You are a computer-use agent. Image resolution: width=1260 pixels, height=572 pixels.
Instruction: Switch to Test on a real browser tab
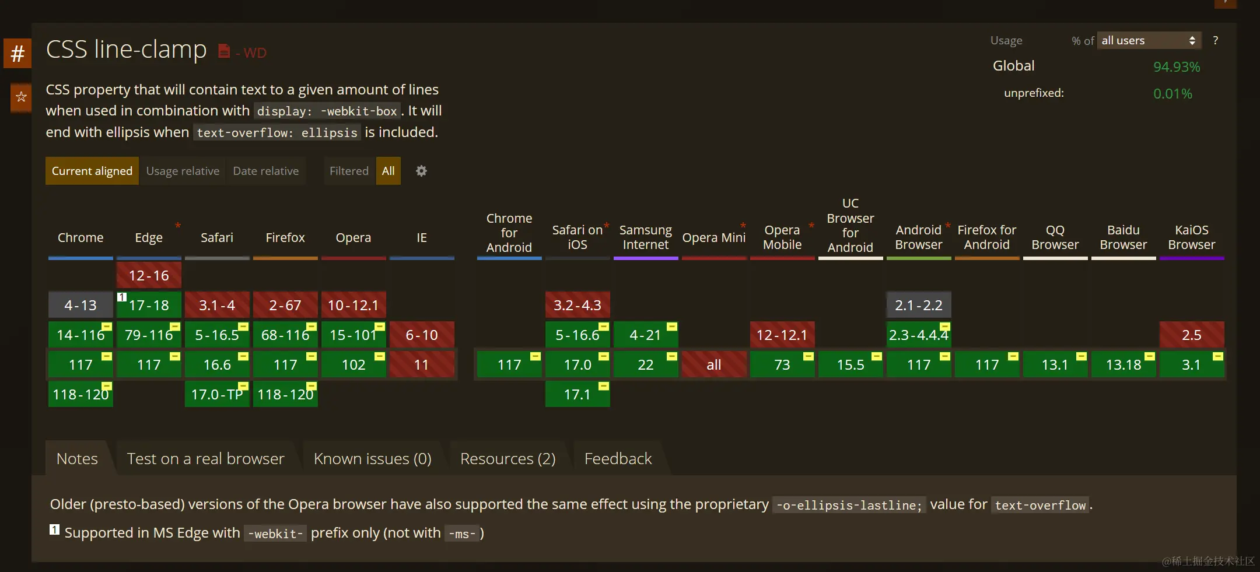tap(205, 459)
